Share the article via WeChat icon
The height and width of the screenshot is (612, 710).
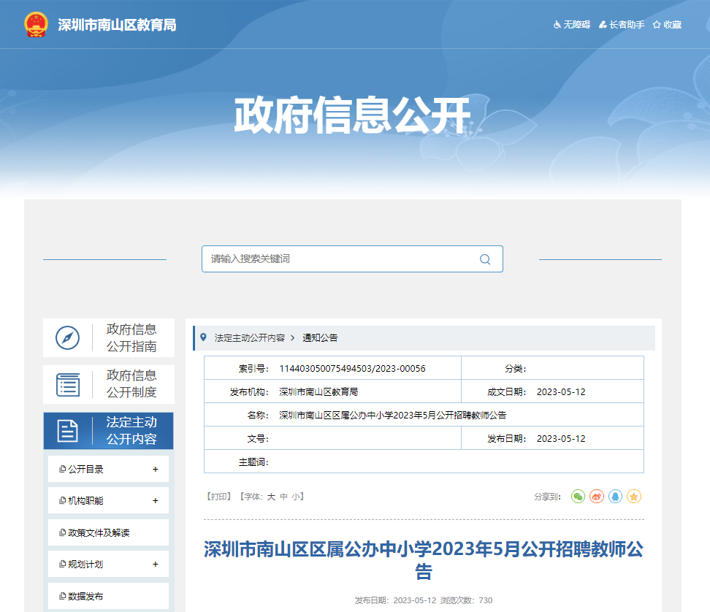[x=578, y=497]
